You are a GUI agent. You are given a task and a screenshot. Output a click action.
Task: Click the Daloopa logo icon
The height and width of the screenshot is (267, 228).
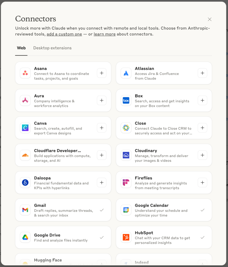click(25, 183)
